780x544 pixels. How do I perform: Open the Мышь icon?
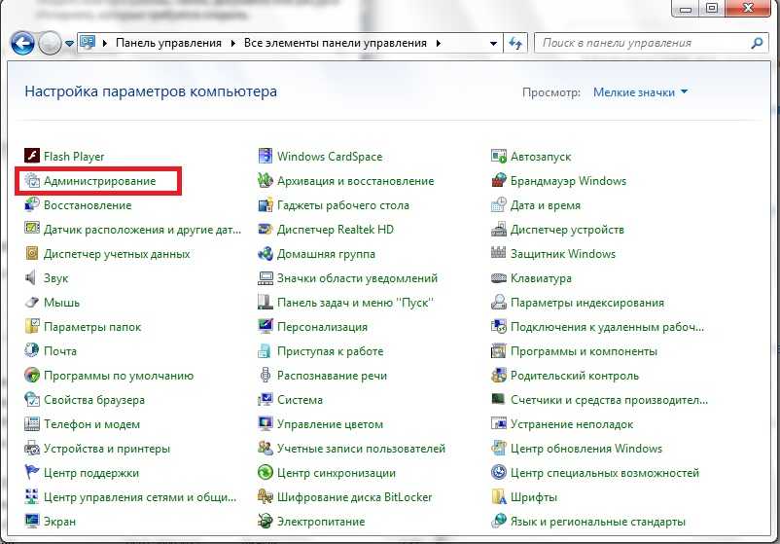point(32,302)
